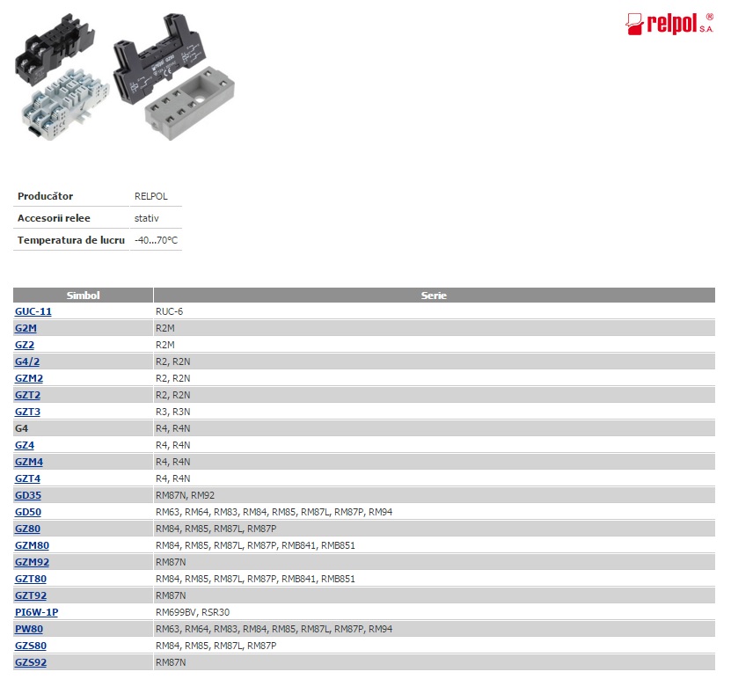Open the GZM92 symbol link
The image size is (731, 679).
click(x=33, y=563)
